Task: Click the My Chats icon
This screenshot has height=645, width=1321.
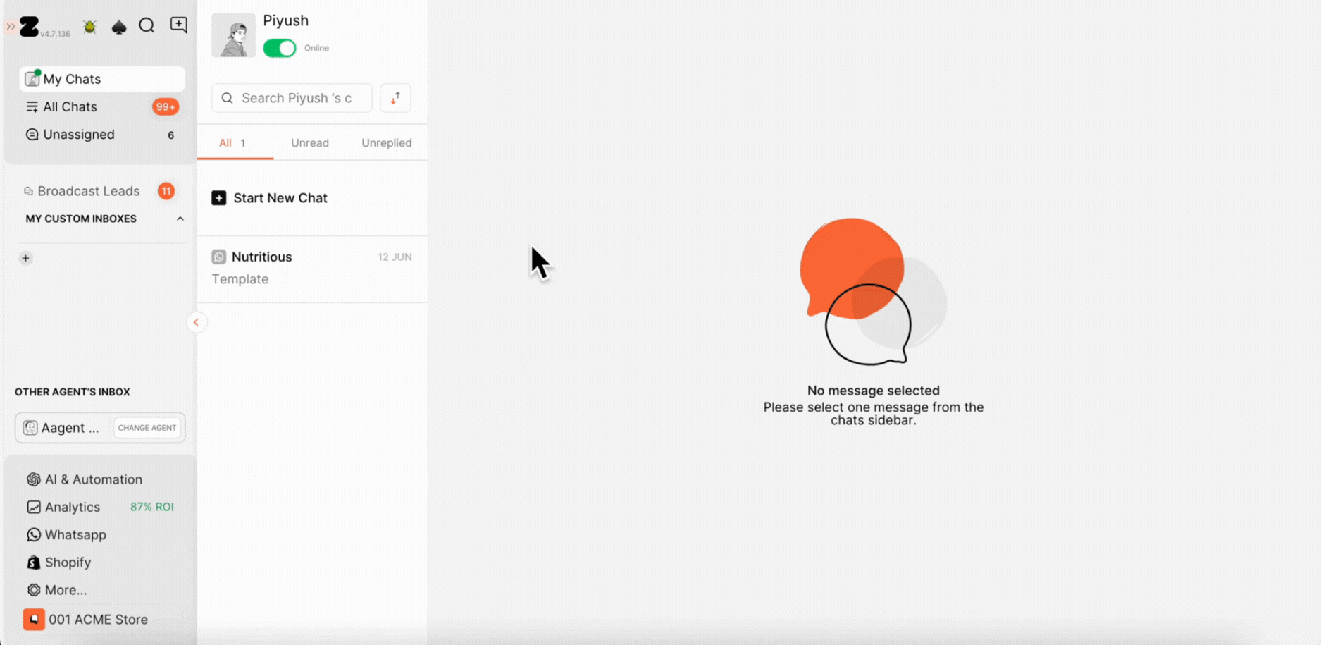Action: pyautogui.click(x=32, y=78)
